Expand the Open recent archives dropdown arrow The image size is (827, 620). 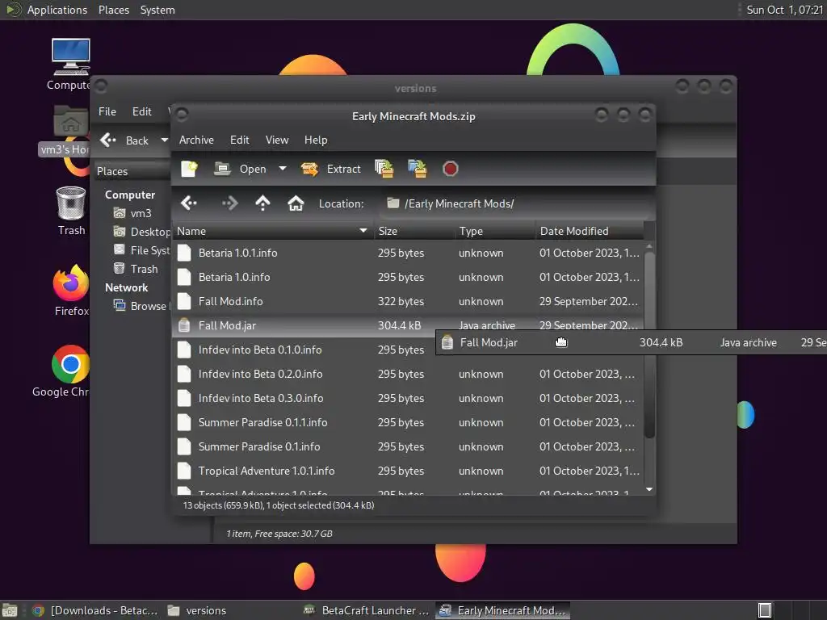click(x=283, y=169)
